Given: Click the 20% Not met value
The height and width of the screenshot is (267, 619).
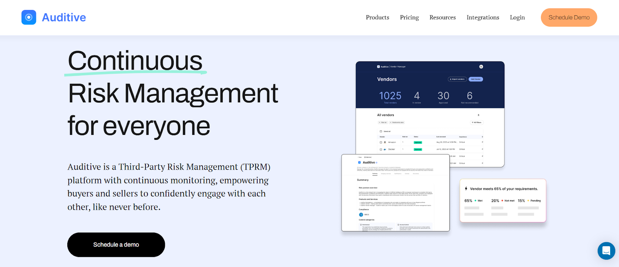Looking at the screenshot, I should (x=495, y=201).
